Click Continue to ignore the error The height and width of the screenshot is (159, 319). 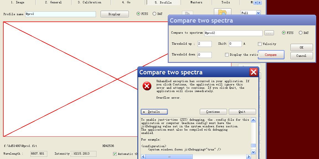[213, 112]
